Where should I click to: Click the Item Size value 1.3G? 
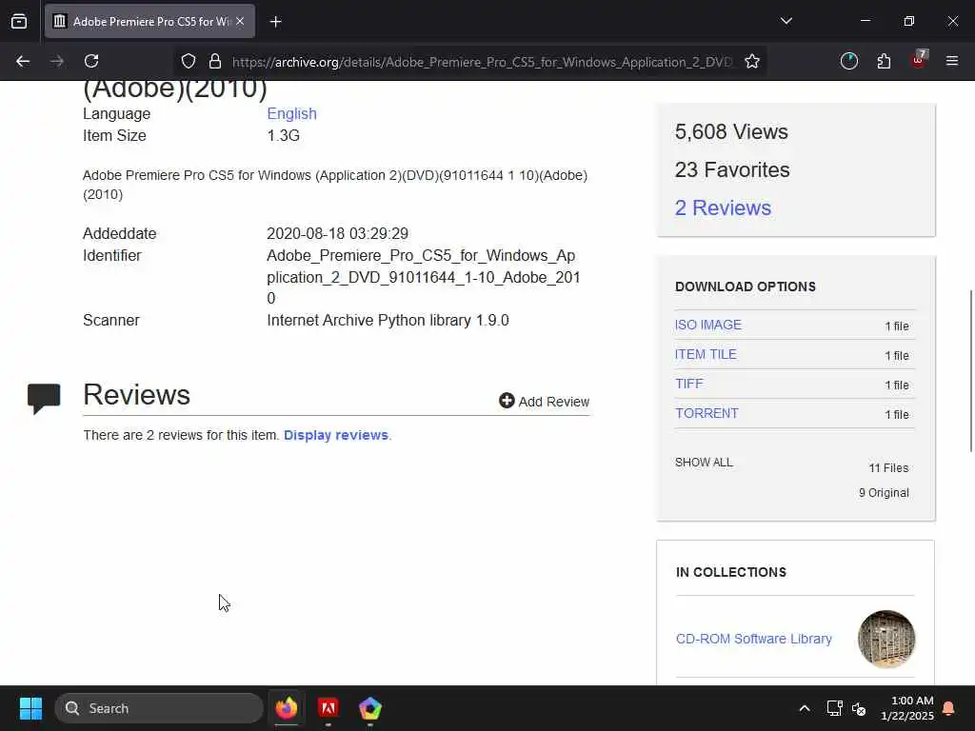coord(284,135)
